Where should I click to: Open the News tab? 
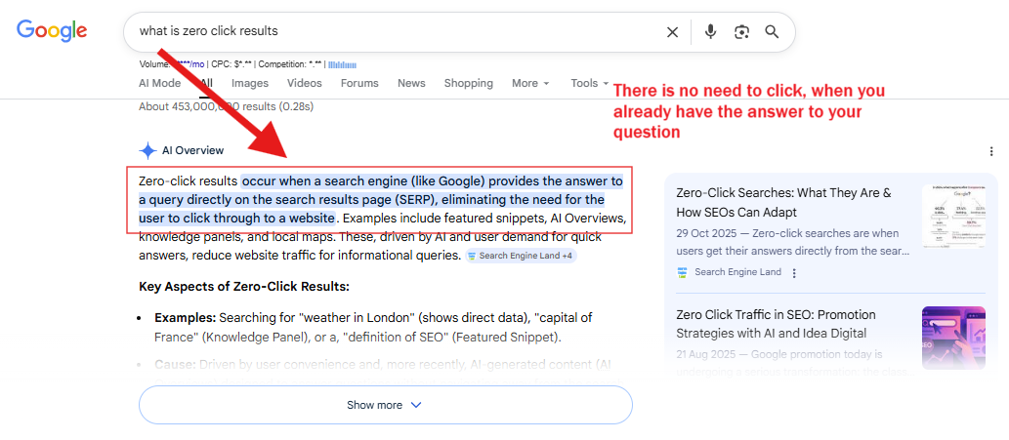point(411,83)
